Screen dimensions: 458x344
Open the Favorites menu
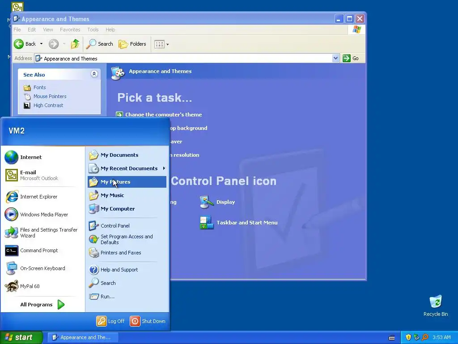click(x=70, y=30)
